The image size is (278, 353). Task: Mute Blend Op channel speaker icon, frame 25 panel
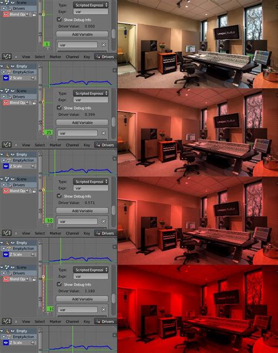pos(28,103)
